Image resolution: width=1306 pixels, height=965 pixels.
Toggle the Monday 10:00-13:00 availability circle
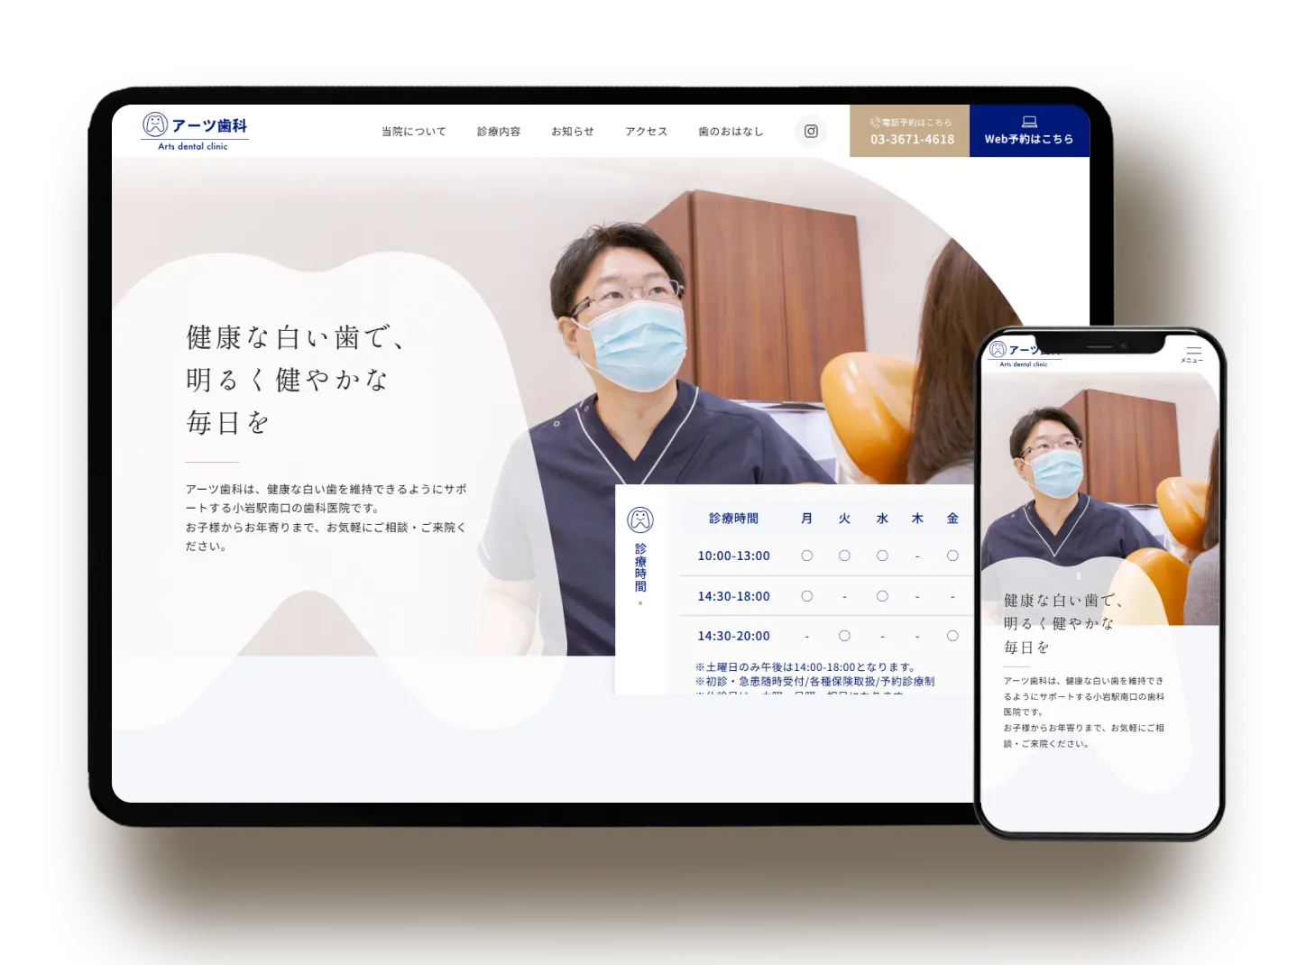tap(806, 556)
